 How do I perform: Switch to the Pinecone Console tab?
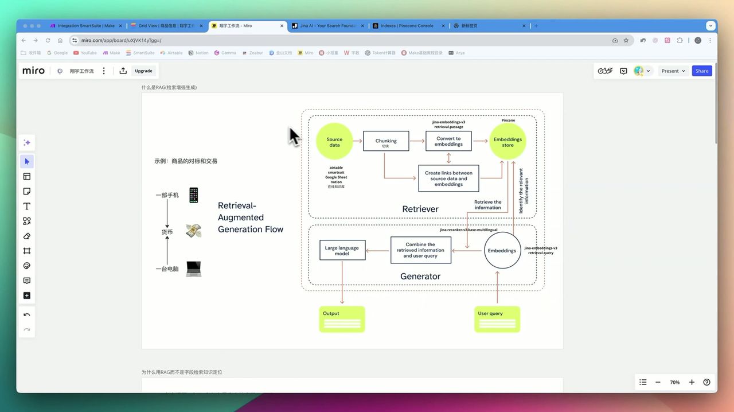click(407, 26)
